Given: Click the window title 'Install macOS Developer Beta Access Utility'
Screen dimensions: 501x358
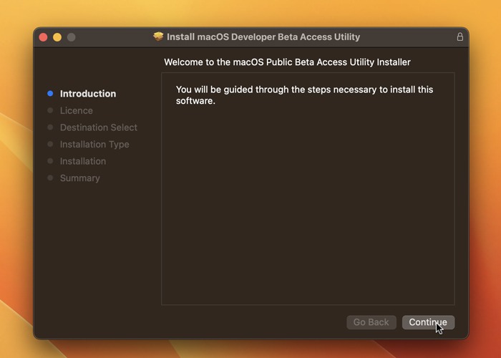Looking at the screenshot, I should pos(263,37).
